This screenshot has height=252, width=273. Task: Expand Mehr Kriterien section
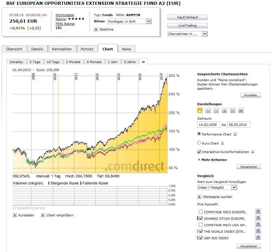pos(214,160)
